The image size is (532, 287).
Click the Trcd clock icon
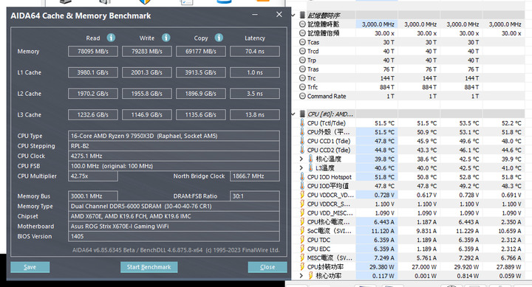coord(302,51)
